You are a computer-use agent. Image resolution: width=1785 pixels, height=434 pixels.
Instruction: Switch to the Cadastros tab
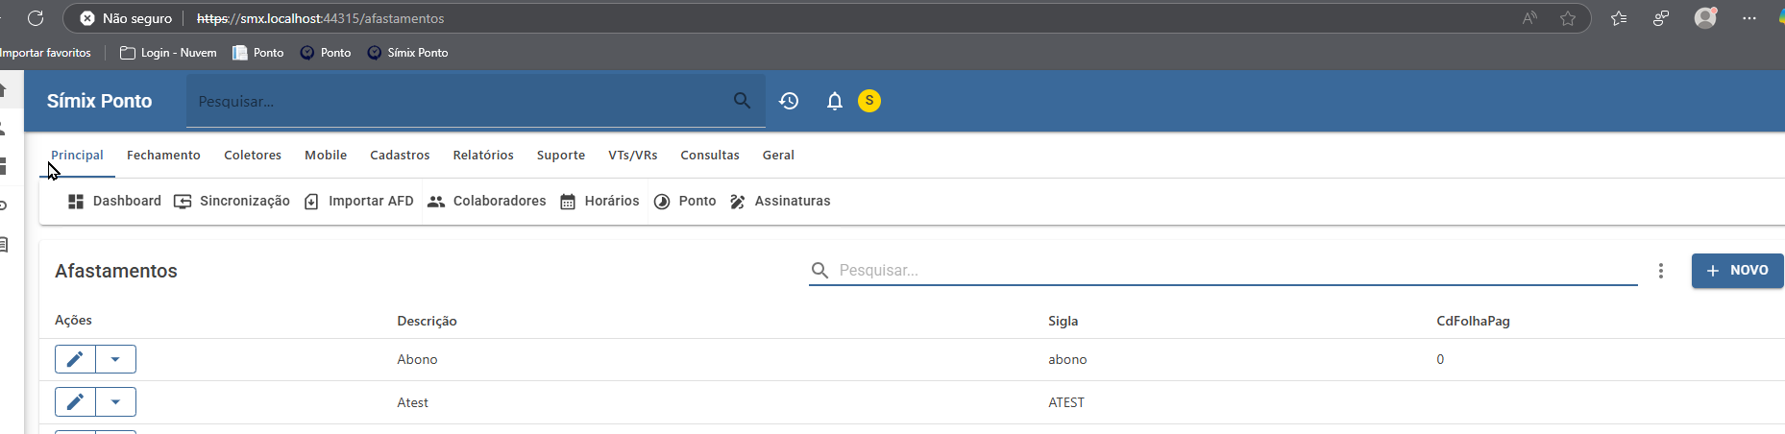coord(400,155)
